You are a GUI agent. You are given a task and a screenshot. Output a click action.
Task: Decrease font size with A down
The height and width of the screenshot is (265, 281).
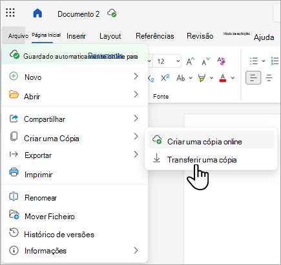(x=205, y=61)
